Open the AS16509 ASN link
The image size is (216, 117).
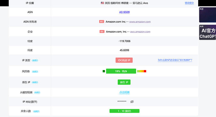(x=124, y=12)
